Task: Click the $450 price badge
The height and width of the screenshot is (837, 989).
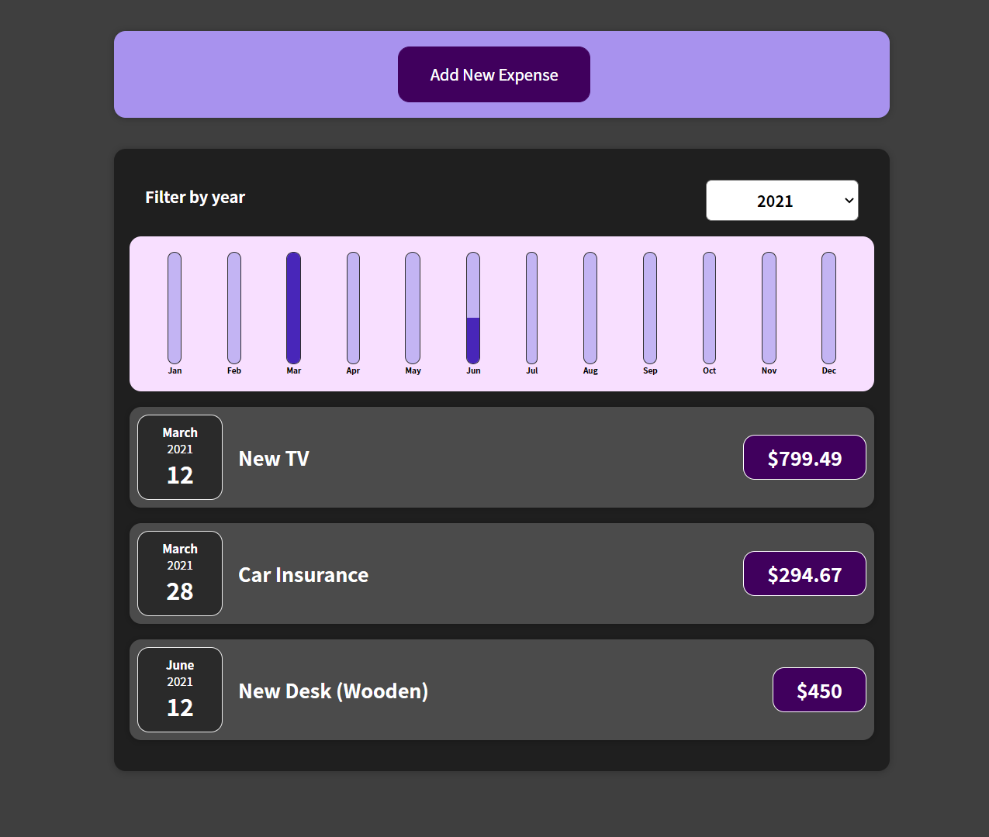Action: pyautogui.click(x=819, y=690)
